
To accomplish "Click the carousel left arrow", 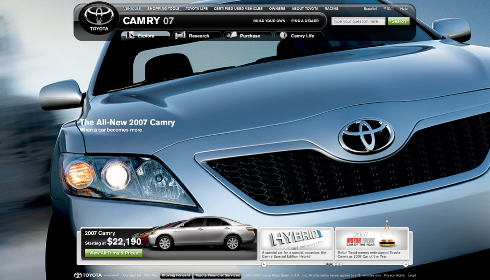I will tap(264, 264).
